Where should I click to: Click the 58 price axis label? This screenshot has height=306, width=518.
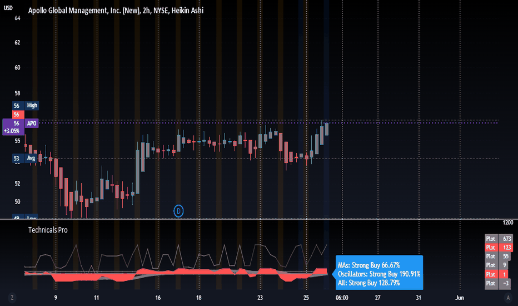pyautogui.click(x=17, y=93)
